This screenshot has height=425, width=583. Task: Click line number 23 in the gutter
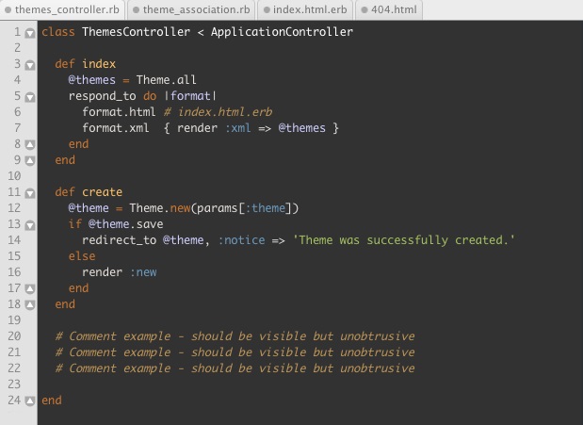[14, 384]
